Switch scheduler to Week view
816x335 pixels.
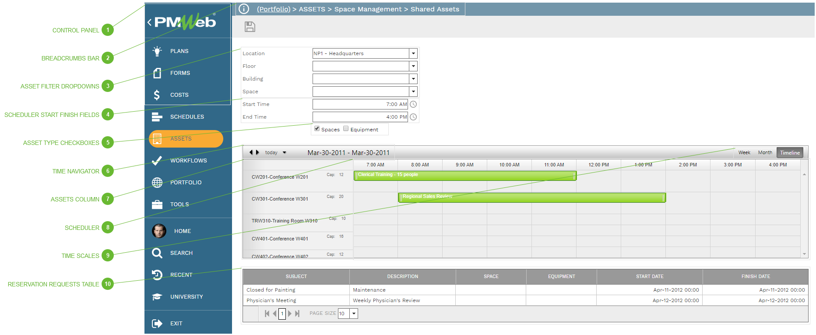744,152
